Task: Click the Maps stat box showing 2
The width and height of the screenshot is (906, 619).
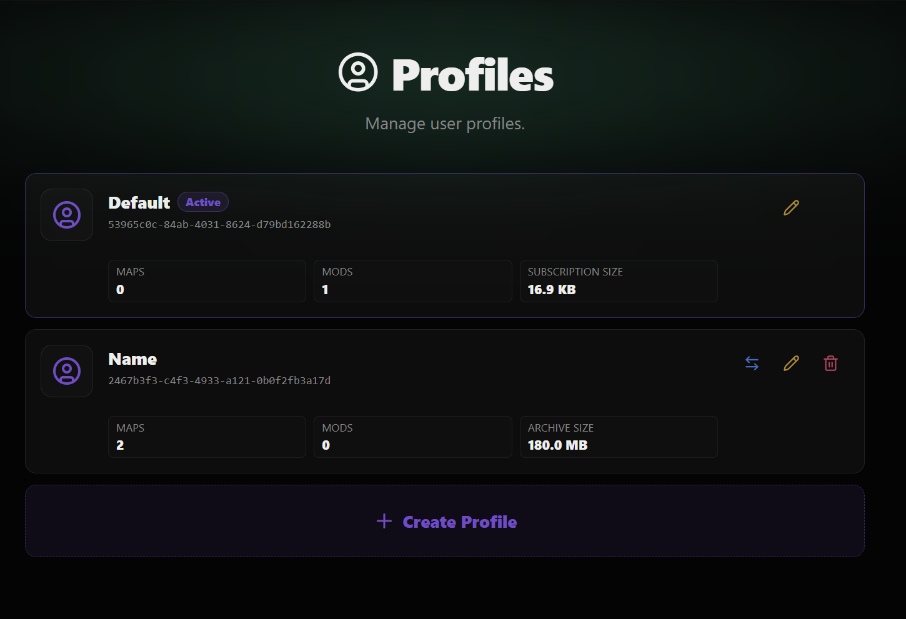Action: [x=207, y=437]
